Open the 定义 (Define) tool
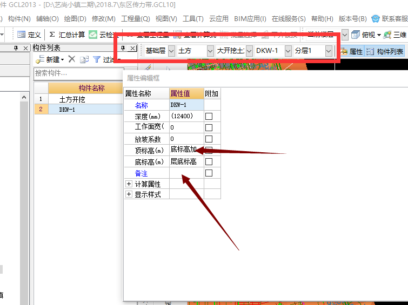Viewport: 408px width, 305px height. [29, 35]
